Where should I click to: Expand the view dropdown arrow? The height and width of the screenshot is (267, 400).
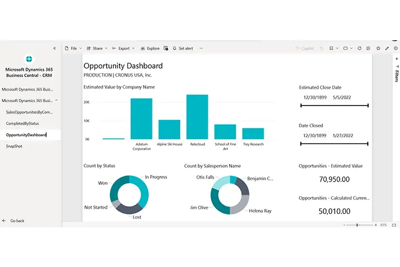pyautogui.click(x=351, y=48)
